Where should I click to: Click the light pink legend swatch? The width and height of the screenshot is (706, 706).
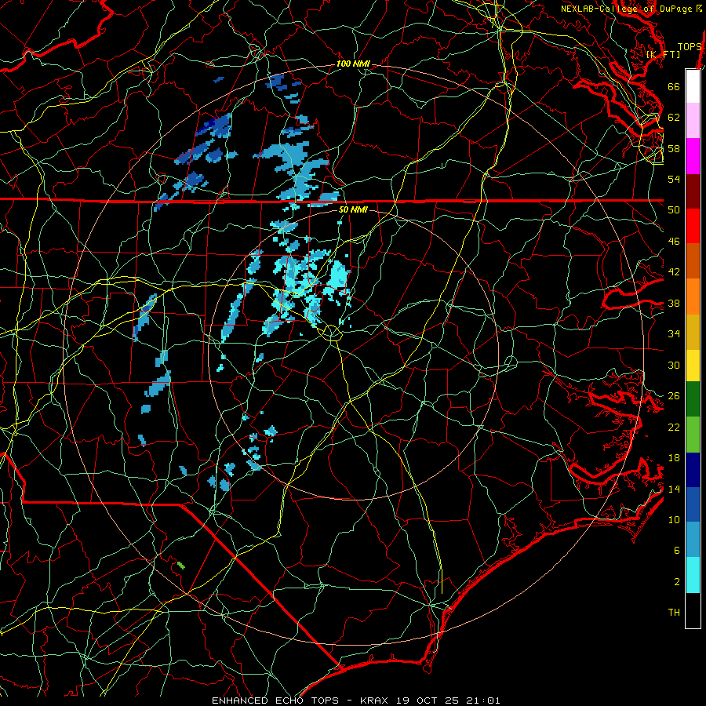click(693, 121)
